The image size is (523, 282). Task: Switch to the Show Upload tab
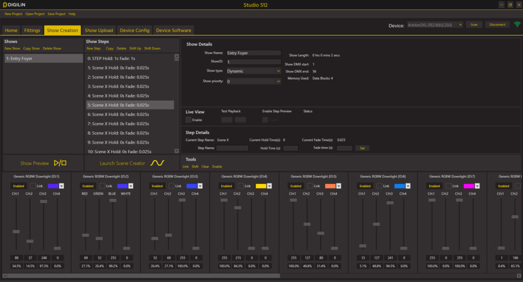click(99, 30)
